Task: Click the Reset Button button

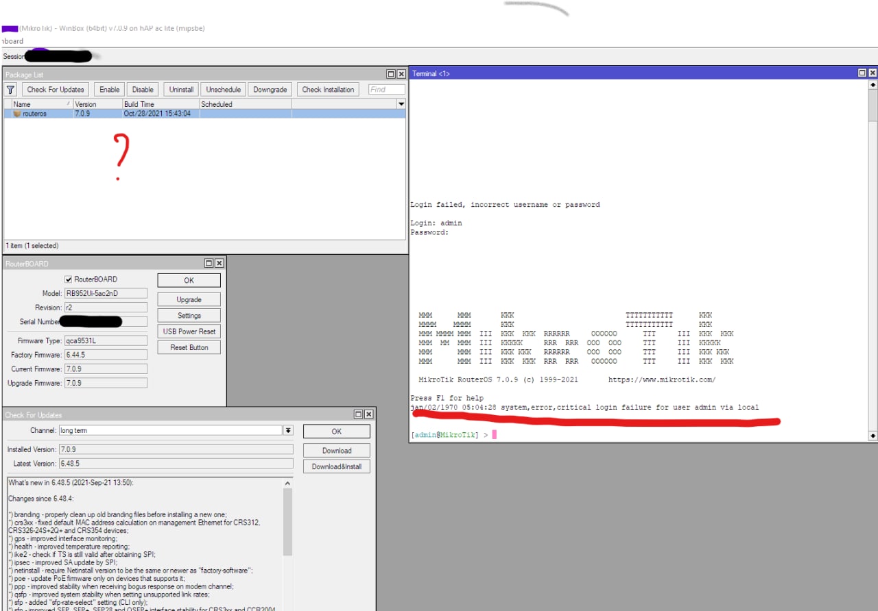Action: coord(189,347)
